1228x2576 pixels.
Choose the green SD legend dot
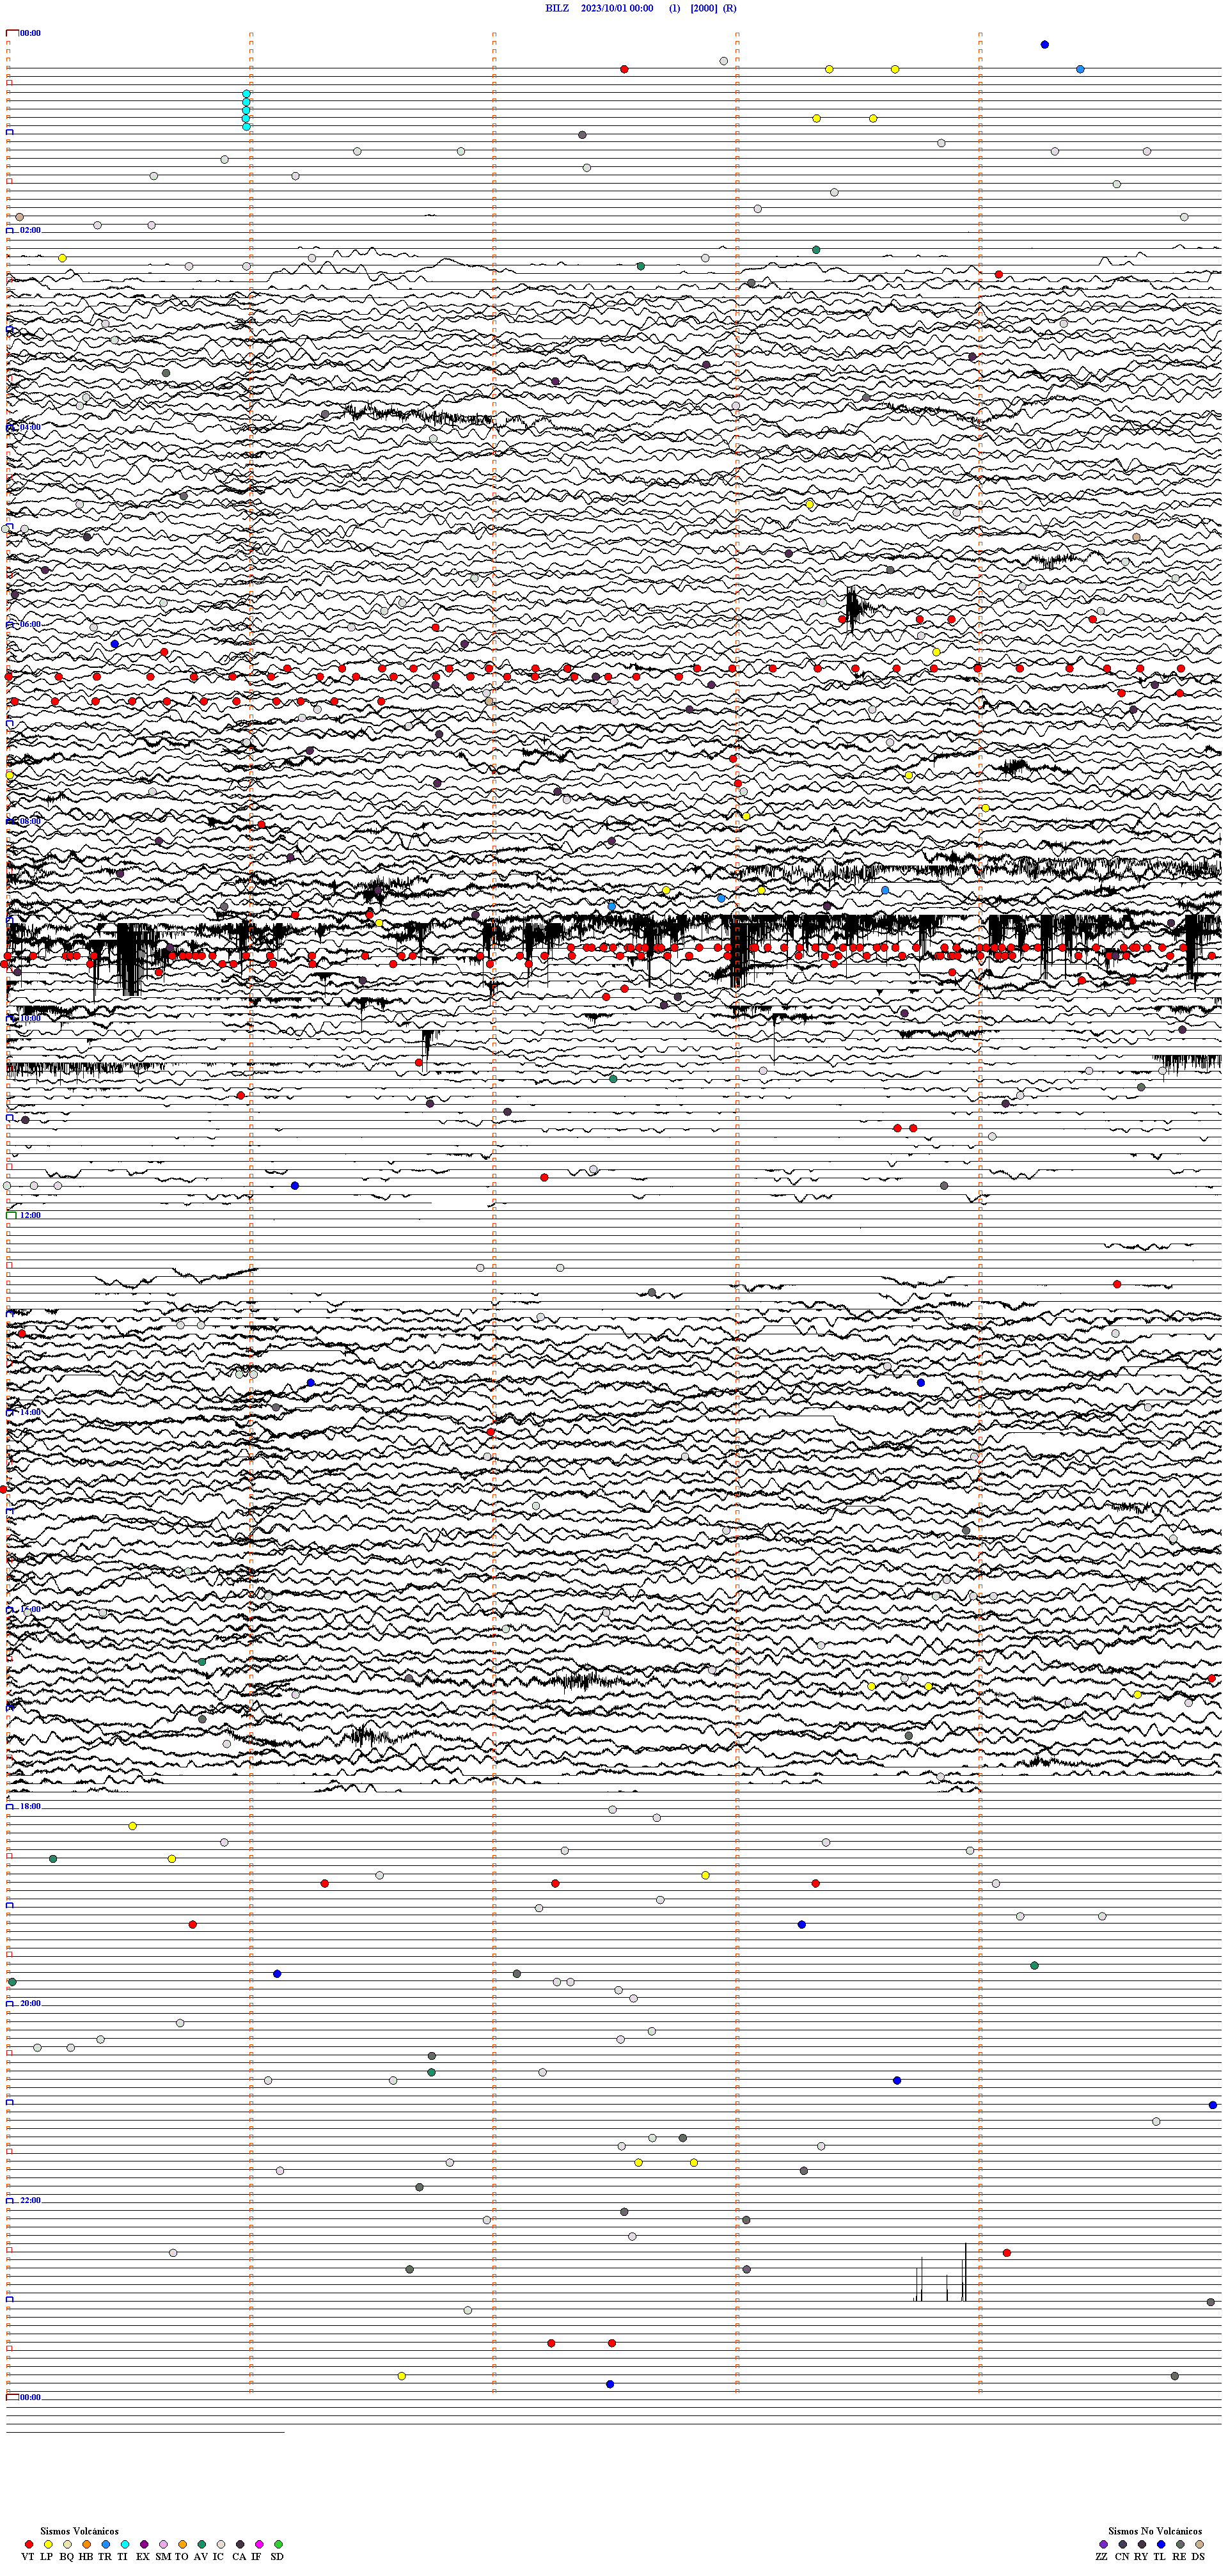pyautogui.click(x=278, y=2544)
